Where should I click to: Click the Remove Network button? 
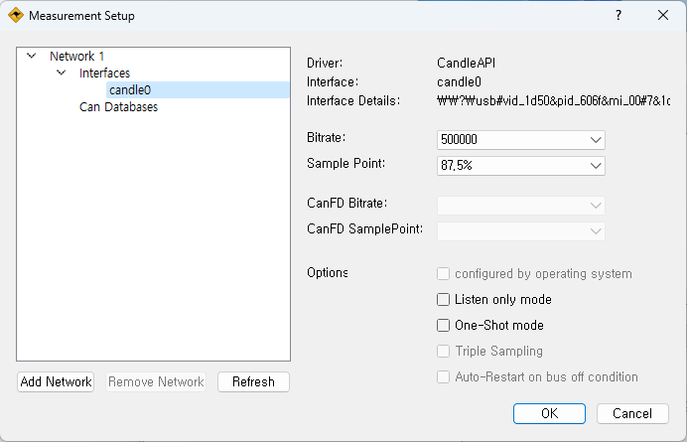point(156,381)
